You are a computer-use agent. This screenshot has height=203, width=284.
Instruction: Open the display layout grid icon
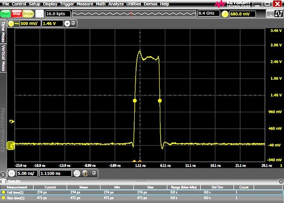(x=270, y=14)
